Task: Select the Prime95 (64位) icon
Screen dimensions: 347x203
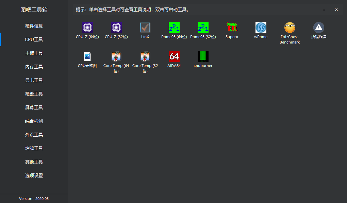Action: point(174,28)
